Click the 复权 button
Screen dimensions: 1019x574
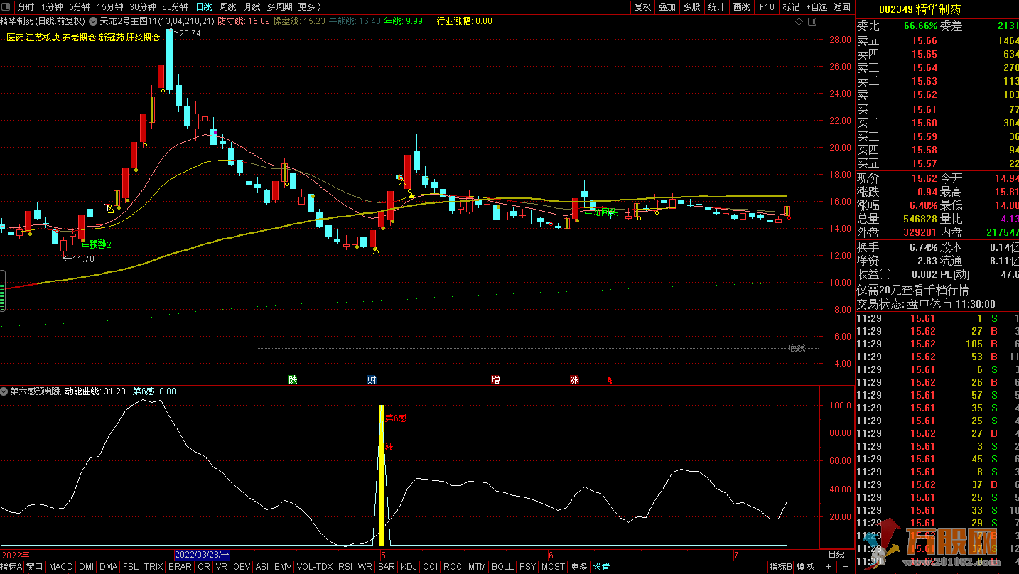click(642, 6)
